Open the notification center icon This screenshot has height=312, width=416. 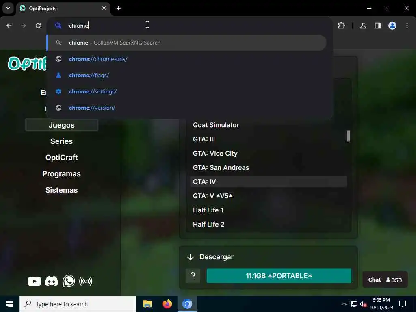[x=403, y=304]
